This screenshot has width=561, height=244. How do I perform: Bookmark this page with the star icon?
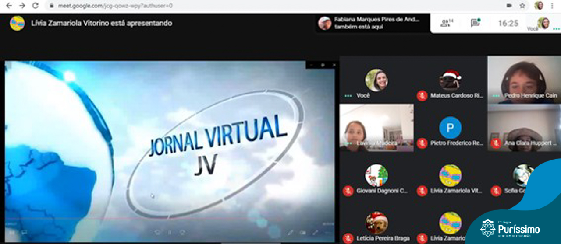(522, 6)
